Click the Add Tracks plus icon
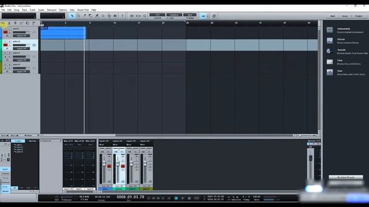Screen dimensions: 369x207 pyautogui.click(x=16, y=23)
